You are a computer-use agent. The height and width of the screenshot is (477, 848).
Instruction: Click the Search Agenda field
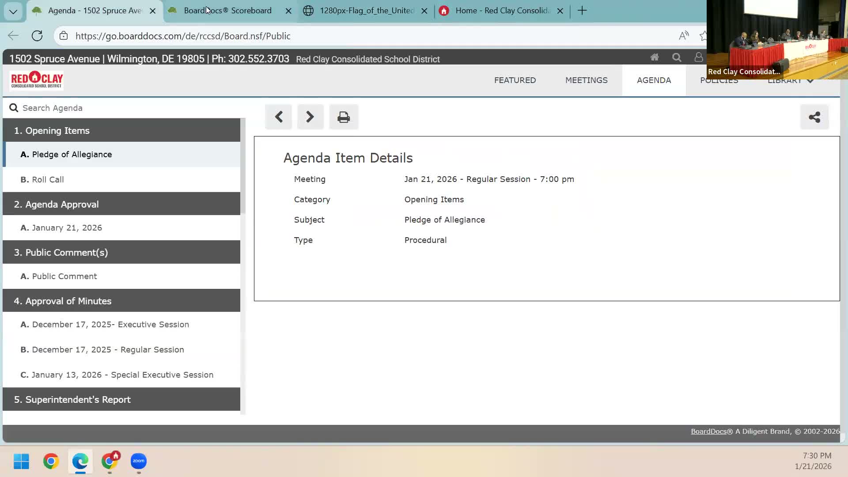coord(124,108)
